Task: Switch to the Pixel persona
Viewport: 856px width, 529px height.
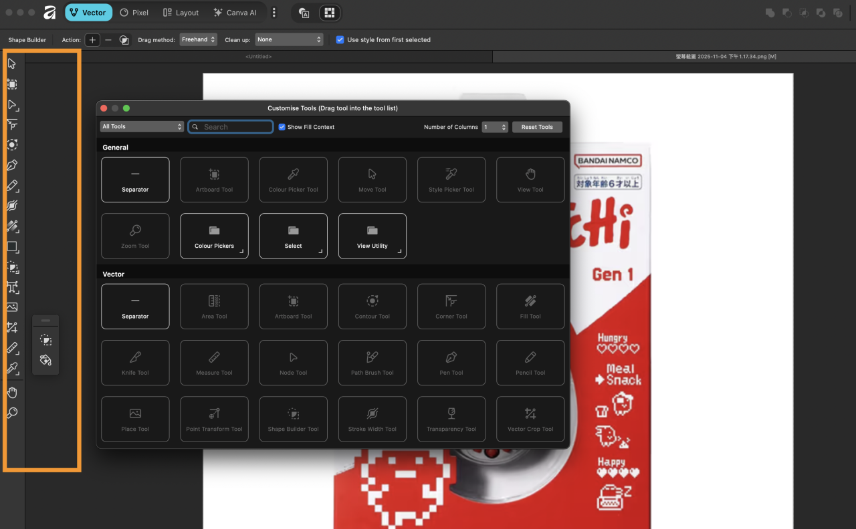Action: pyautogui.click(x=133, y=12)
